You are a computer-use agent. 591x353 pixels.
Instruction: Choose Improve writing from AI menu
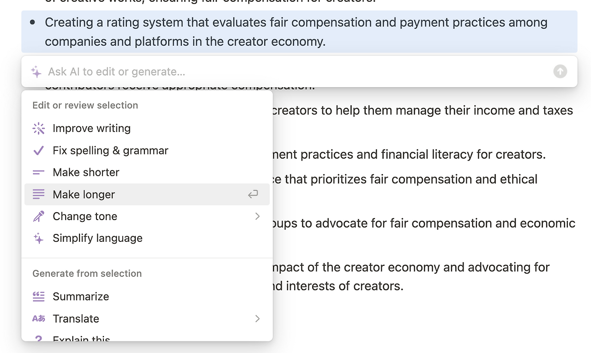(x=91, y=128)
